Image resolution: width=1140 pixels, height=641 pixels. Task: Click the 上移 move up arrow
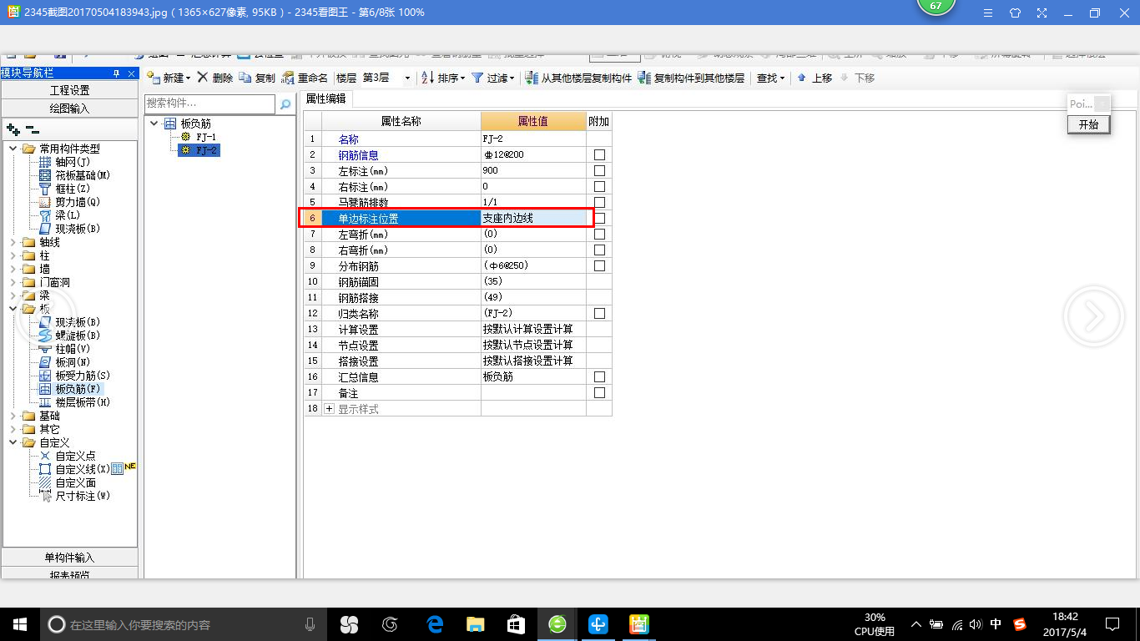coord(815,78)
